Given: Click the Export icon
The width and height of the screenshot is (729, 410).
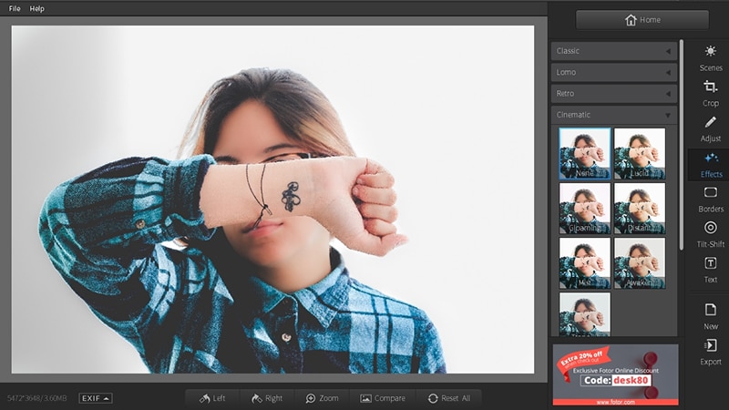Looking at the screenshot, I should 710,351.
